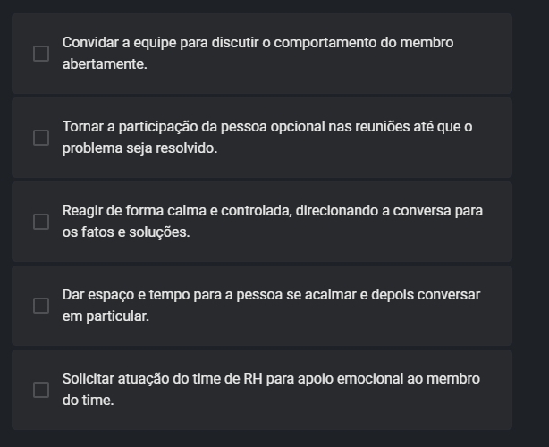This screenshot has height=447, width=549.
Task: Mark the 'Dar espaço e tempo' checkbox
Action: (x=41, y=306)
